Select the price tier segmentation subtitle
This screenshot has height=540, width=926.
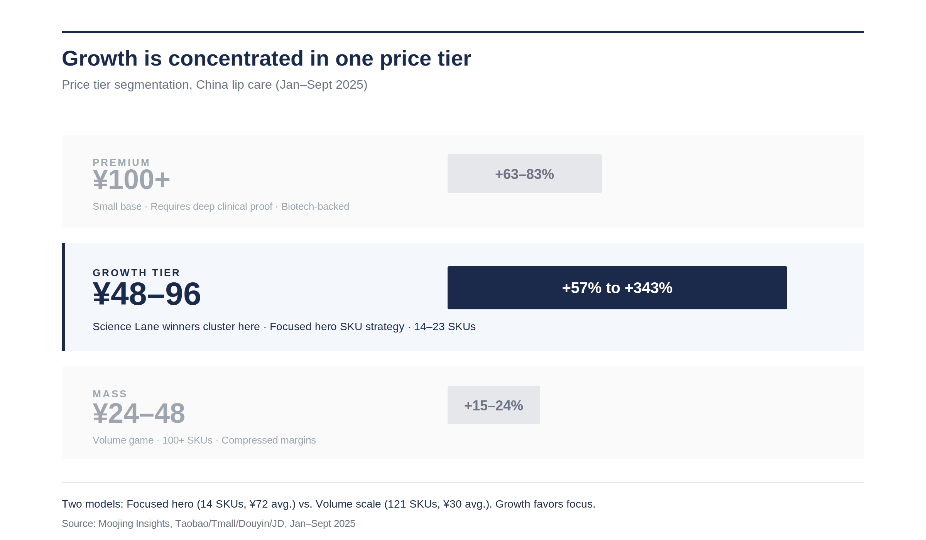(x=215, y=84)
